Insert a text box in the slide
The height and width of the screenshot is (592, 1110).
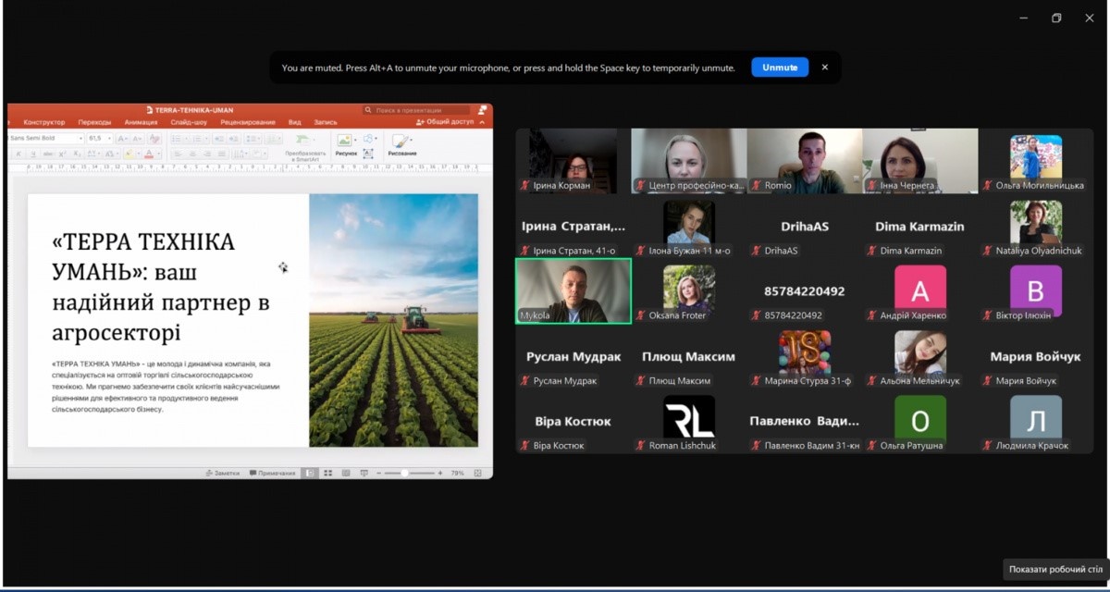367,154
